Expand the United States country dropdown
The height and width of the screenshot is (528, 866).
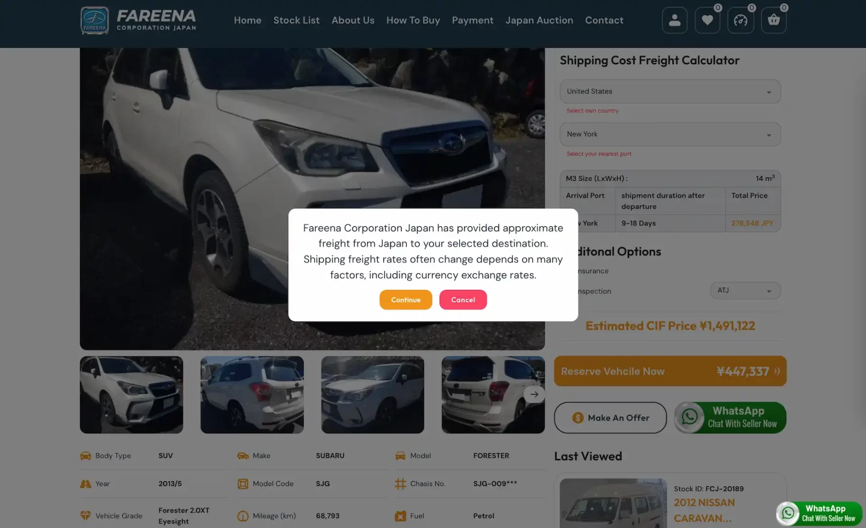pos(670,91)
